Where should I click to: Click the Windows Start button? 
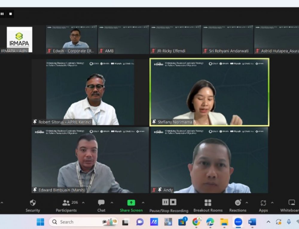40,222
